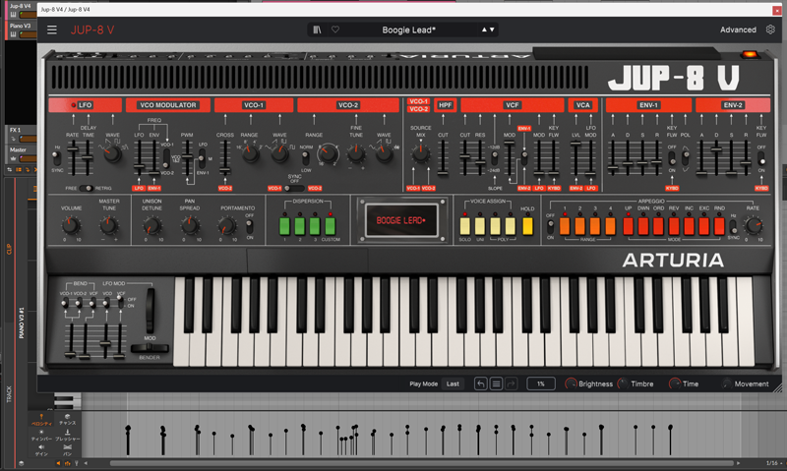Screen dimensions: 787x471
Task: Select the Chance (チャンス) expression icon
Action: [x=67, y=419]
